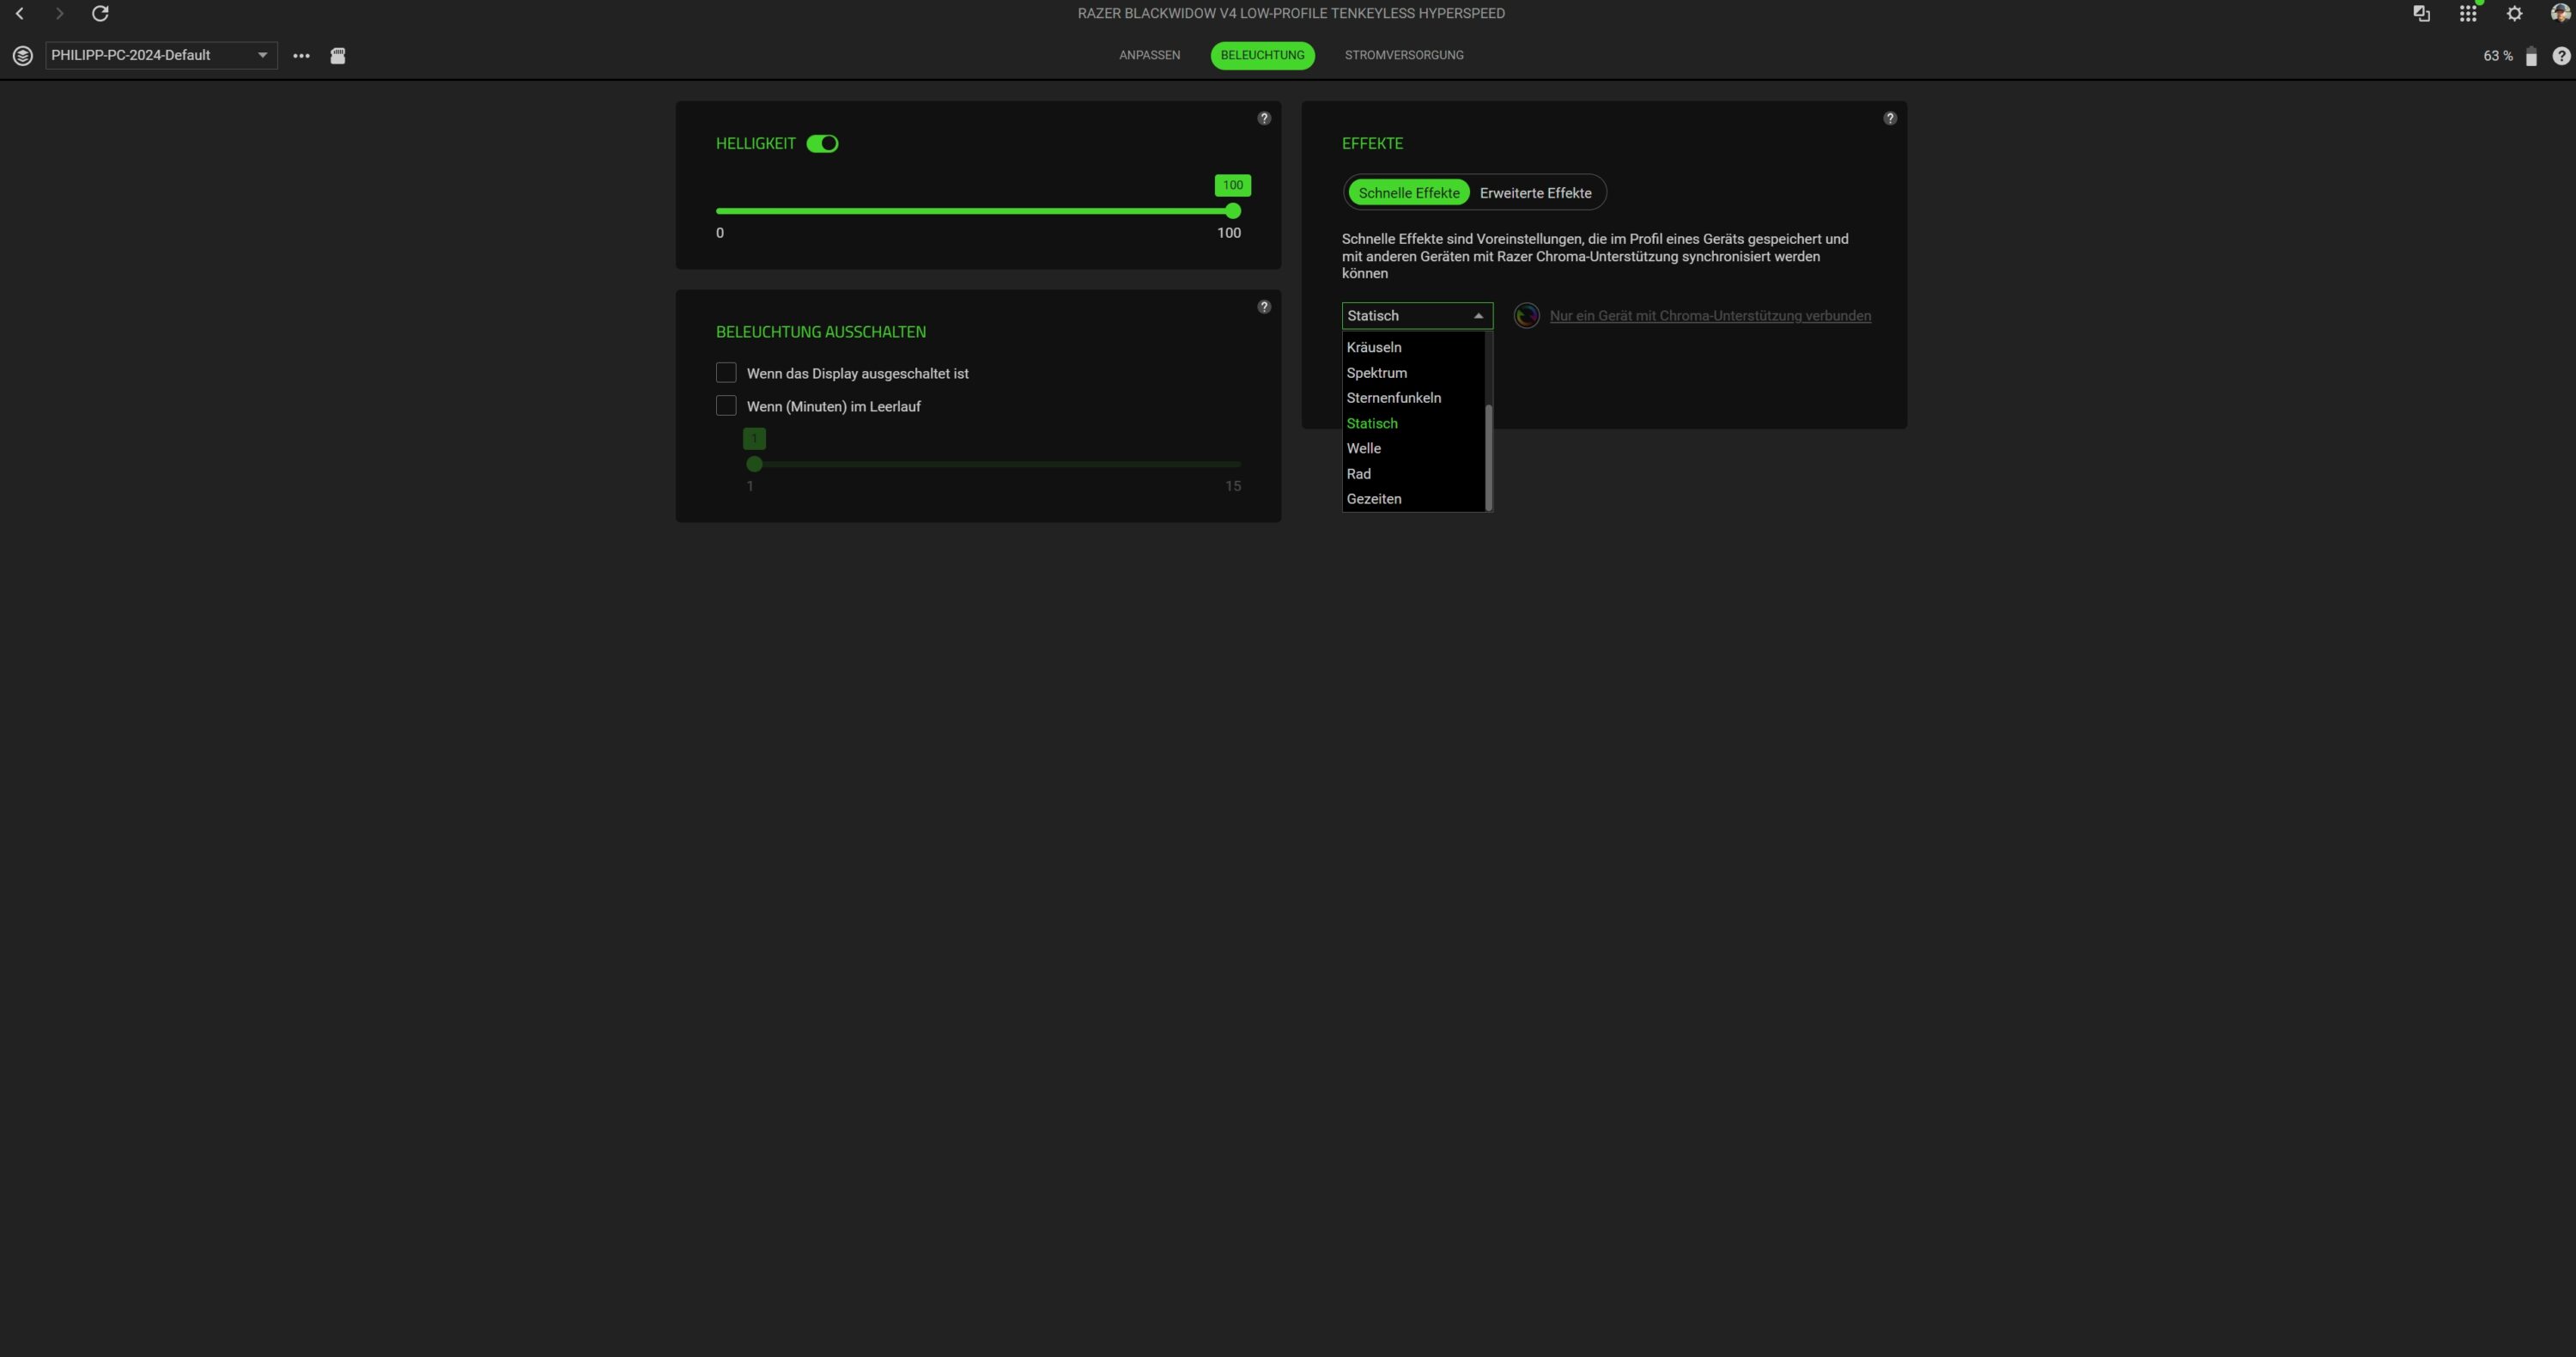Click help icon in Helligkeit panel
Screen dimensions: 2576x1357
tap(1264, 118)
